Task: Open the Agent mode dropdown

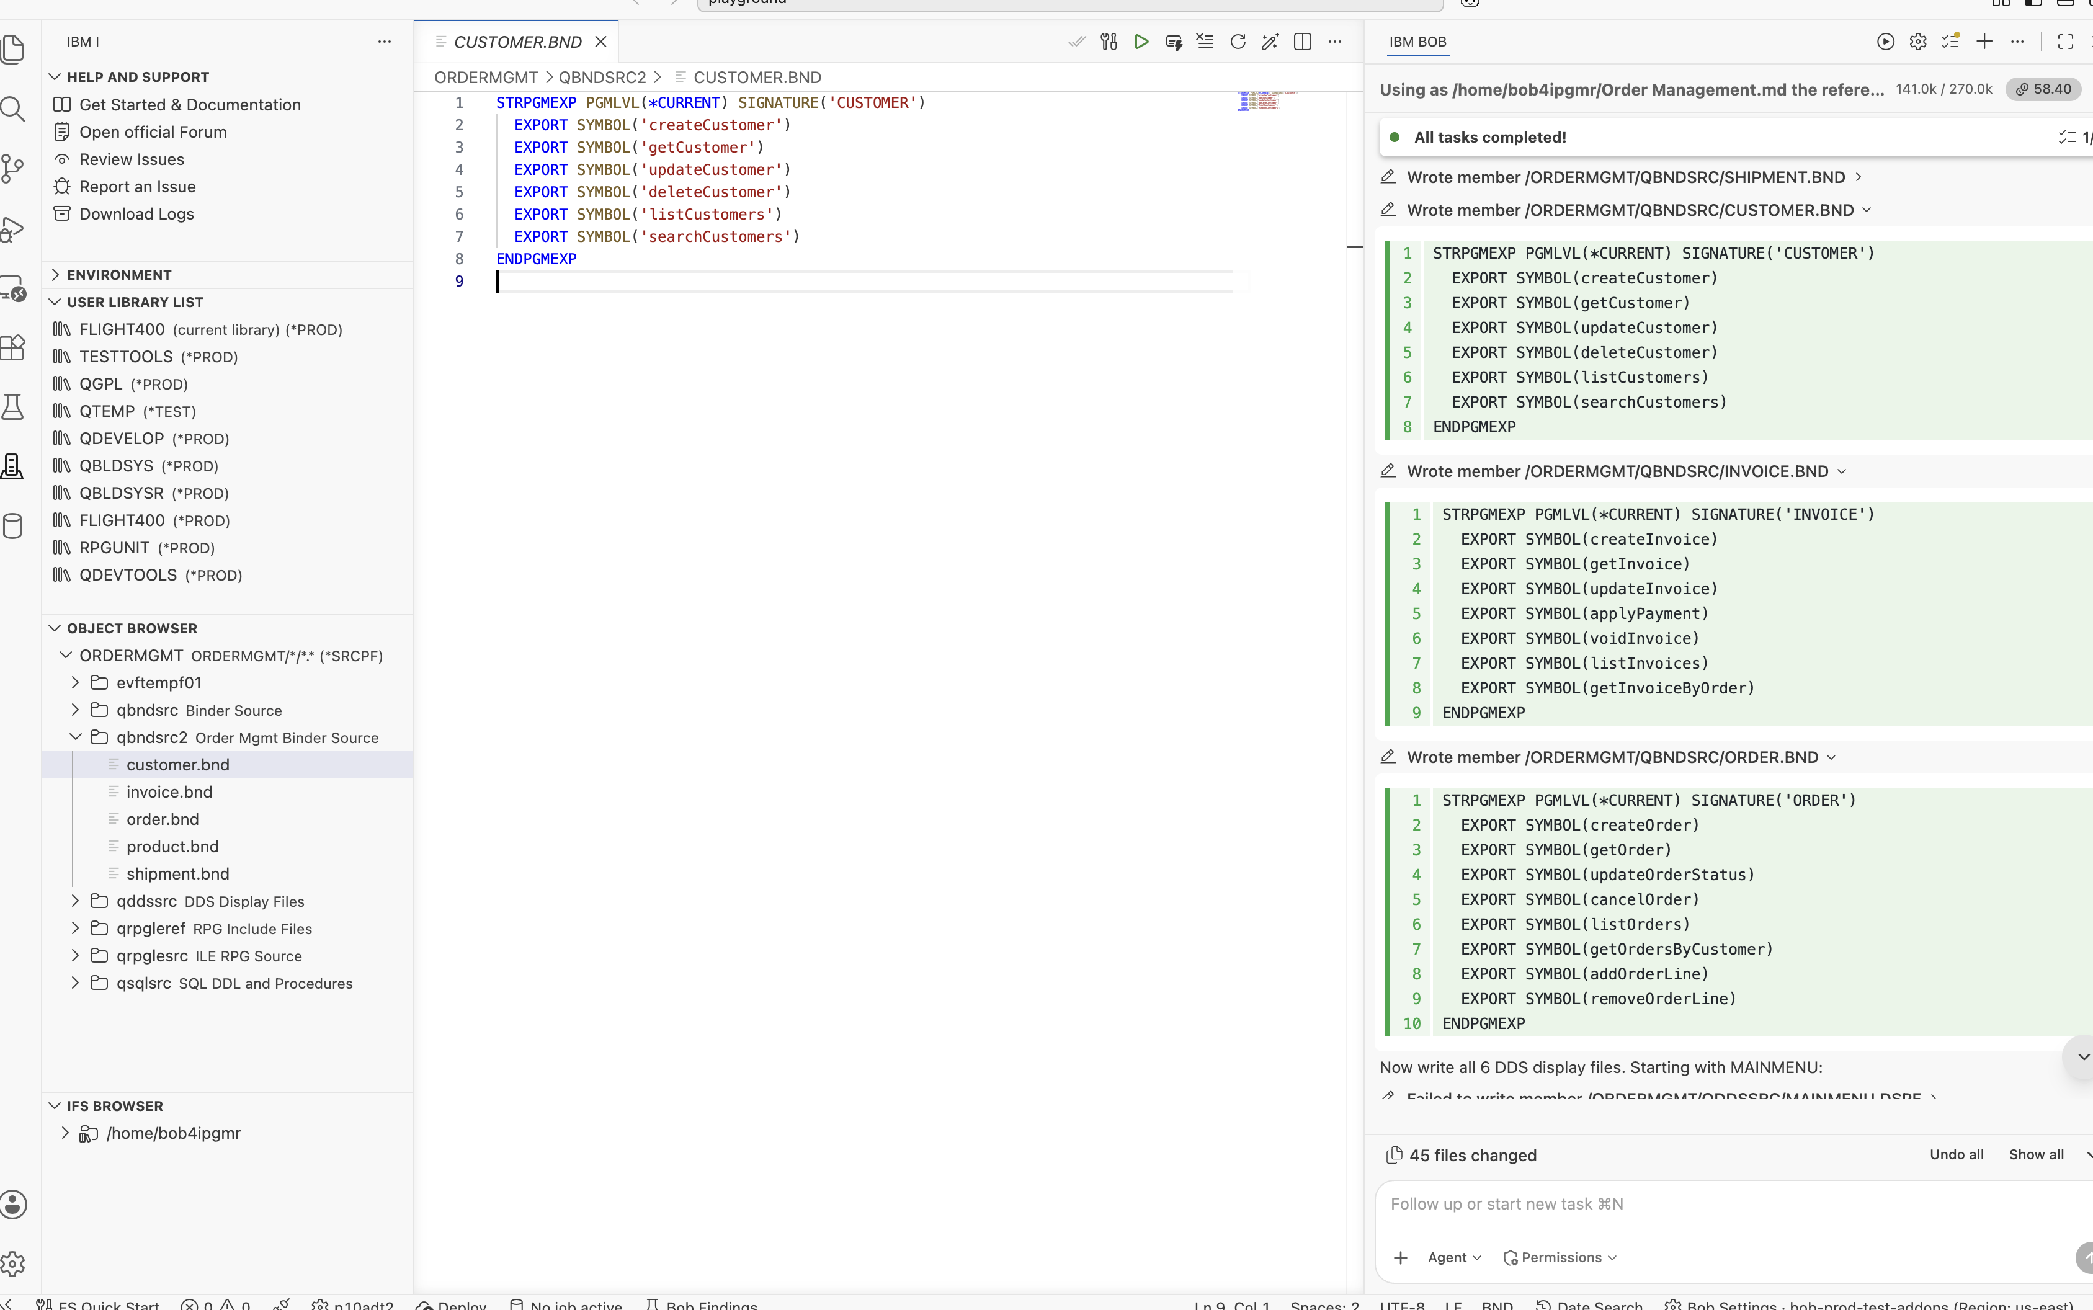Action: click(1455, 1258)
